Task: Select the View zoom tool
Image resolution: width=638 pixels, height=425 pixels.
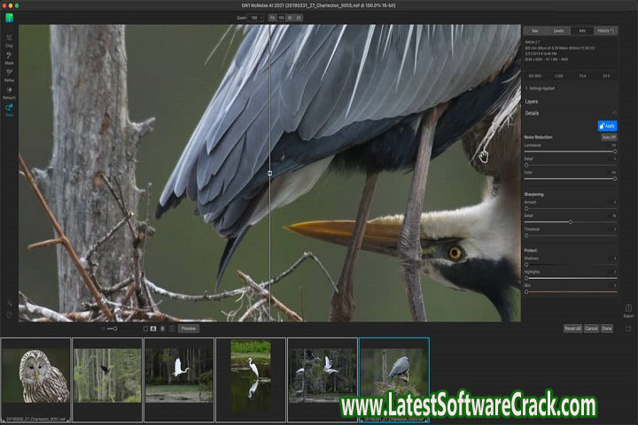Action: click(x=9, y=110)
